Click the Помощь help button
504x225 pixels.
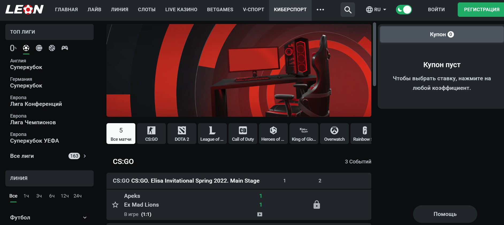click(x=445, y=214)
